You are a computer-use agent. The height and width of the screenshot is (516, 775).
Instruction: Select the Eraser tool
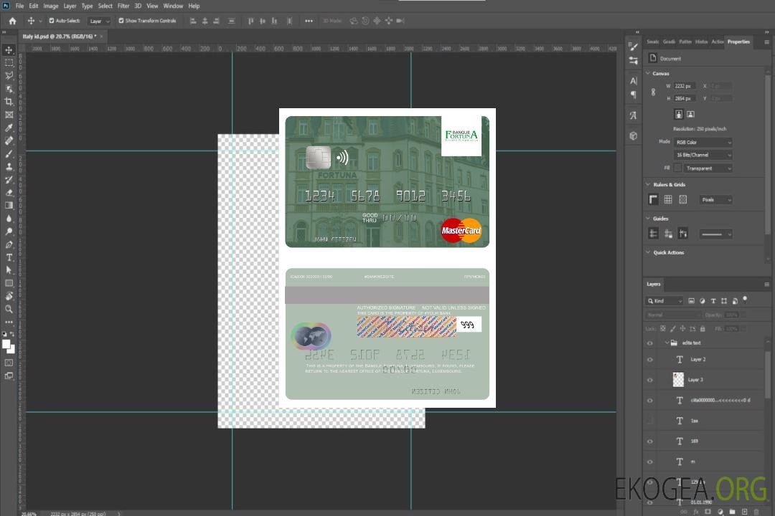coord(9,193)
